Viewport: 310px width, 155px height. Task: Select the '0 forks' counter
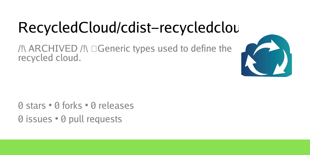68,106
